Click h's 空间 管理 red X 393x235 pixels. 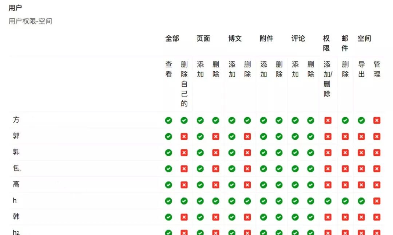click(x=377, y=201)
